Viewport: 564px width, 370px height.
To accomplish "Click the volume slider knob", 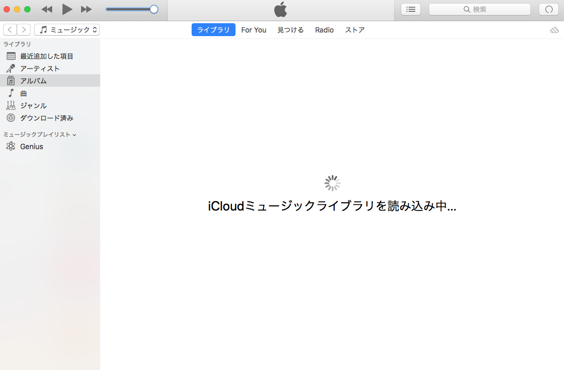I will 153,9.
